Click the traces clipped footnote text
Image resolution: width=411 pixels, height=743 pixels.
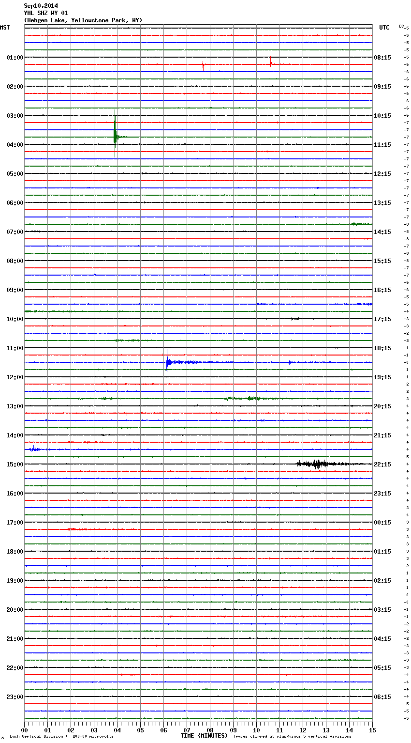click(x=293, y=736)
